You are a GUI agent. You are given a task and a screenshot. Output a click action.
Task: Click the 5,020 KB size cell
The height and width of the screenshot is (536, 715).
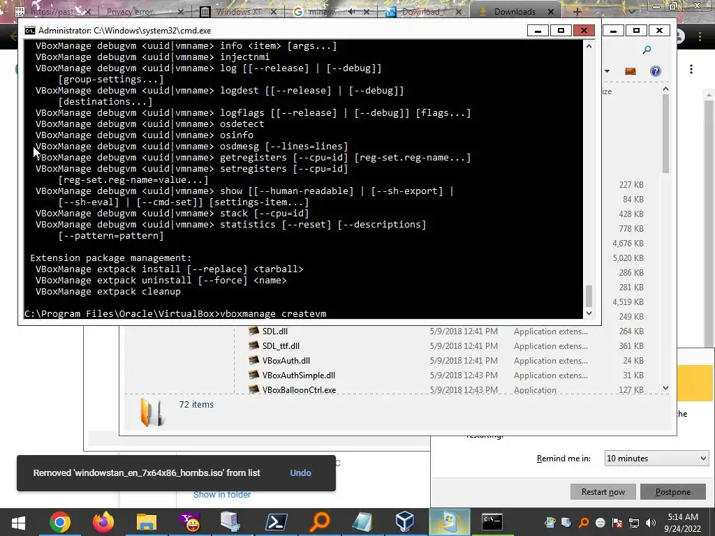click(x=628, y=258)
